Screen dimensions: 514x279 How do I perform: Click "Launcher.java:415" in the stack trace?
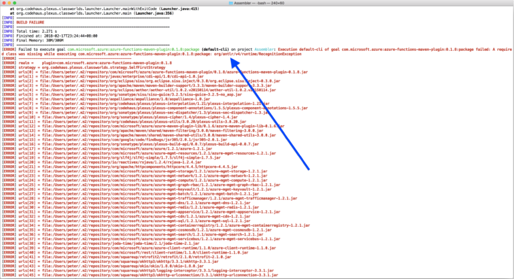click(179, 9)
